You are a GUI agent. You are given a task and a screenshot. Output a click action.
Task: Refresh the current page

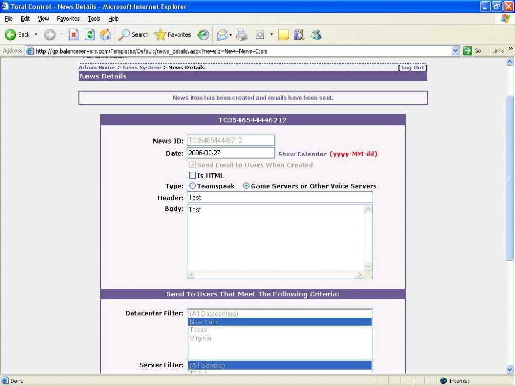[x=90, y=34]
